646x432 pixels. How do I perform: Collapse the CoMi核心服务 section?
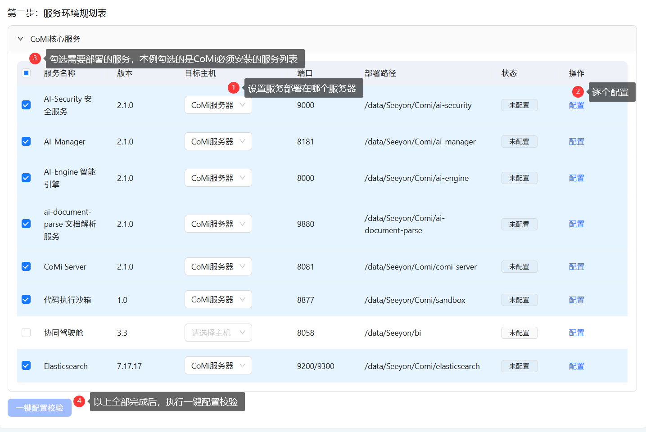(x=20, y=39)
